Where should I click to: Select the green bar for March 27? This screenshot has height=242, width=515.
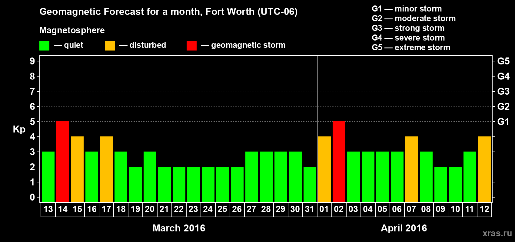[x=252, y=177]
